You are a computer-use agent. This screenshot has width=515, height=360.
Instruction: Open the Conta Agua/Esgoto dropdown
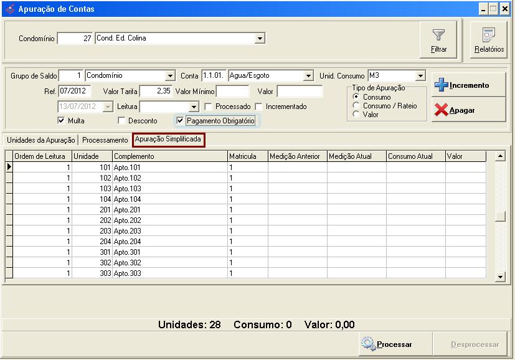pyautogui.click(x=308, y=76)
